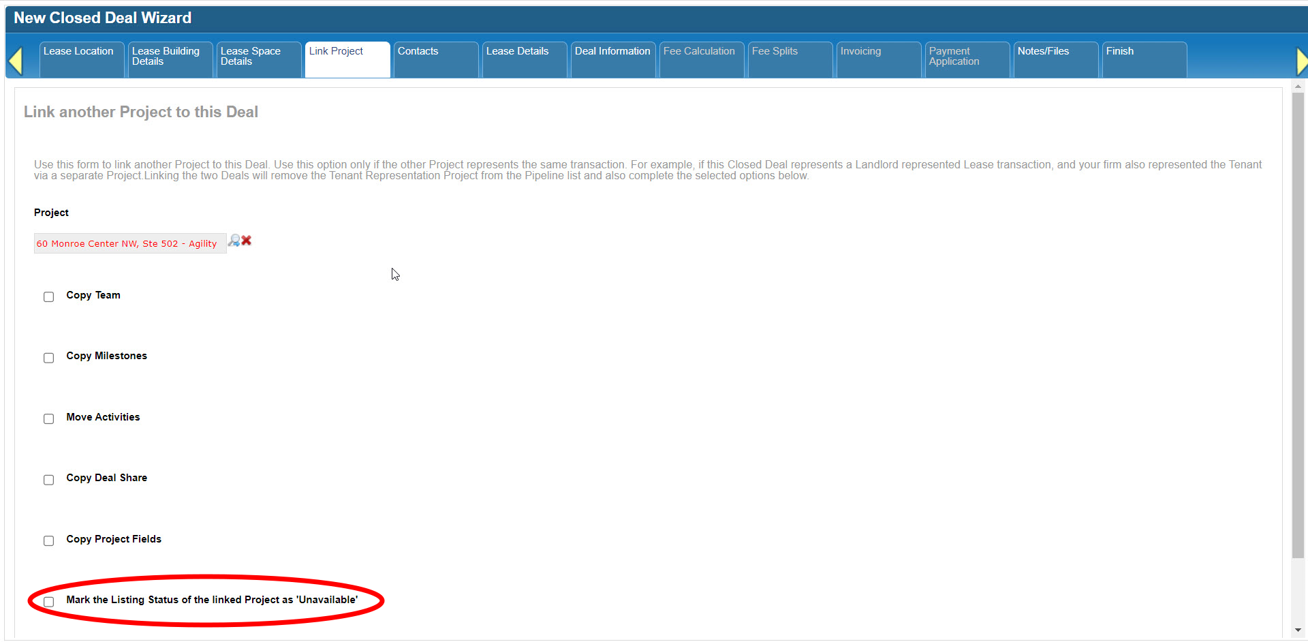Check the Copy Milestones option
The height and width of the screenshot is (642, 1308).
[x=49, y=358]
